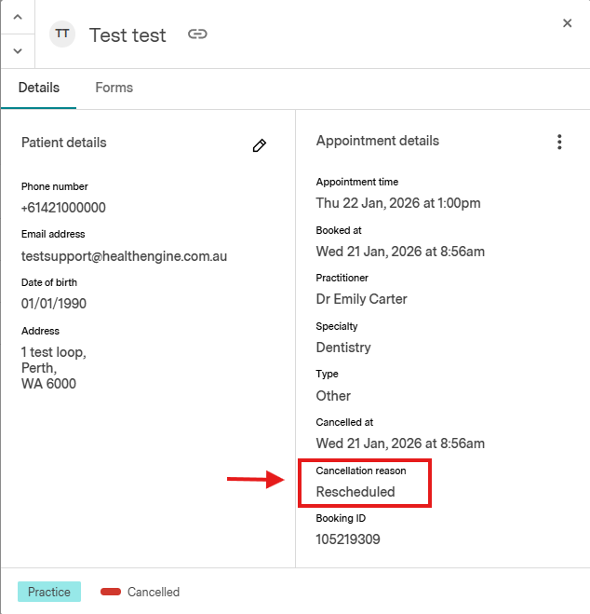Click the date of birth 01/01/1990
The image size is (590, 614).
54,304
